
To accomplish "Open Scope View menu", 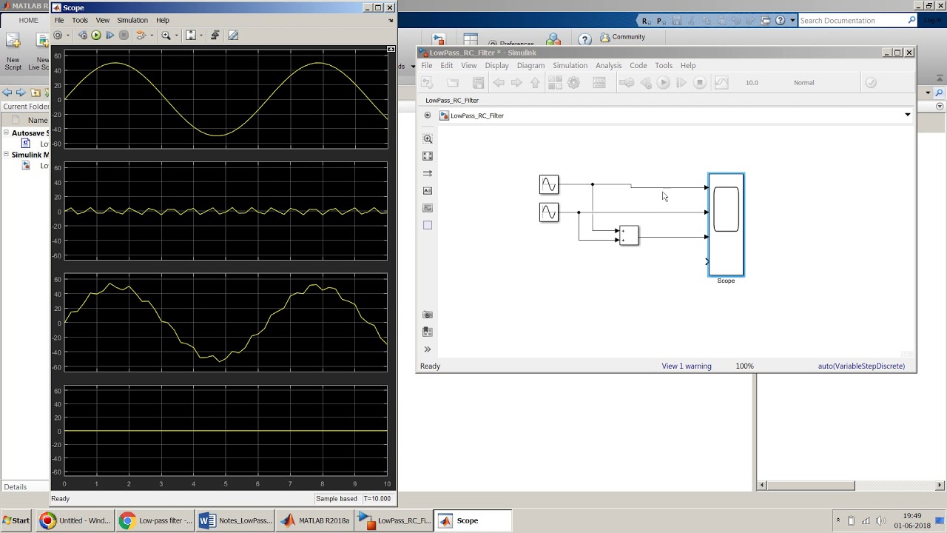I will pos(103,20).
